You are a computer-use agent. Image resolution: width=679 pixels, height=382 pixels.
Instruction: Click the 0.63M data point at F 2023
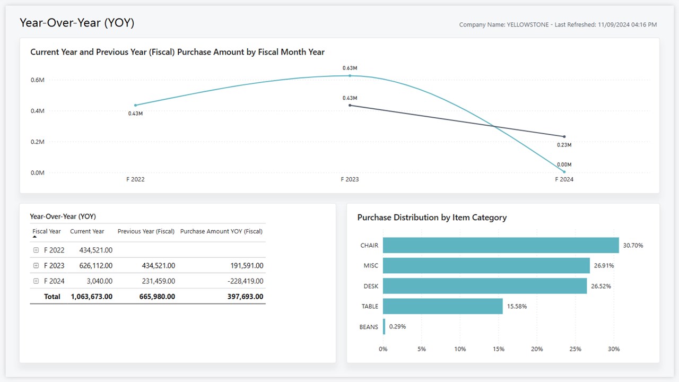pyautogui.click(x=350, y=75)
